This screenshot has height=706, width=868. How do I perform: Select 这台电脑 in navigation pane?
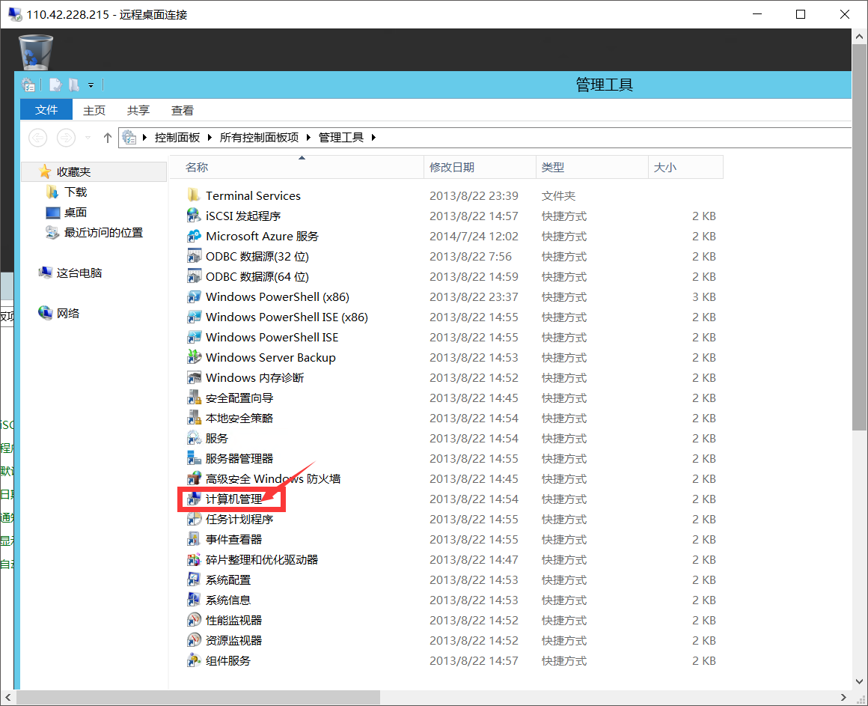[79, 273]
